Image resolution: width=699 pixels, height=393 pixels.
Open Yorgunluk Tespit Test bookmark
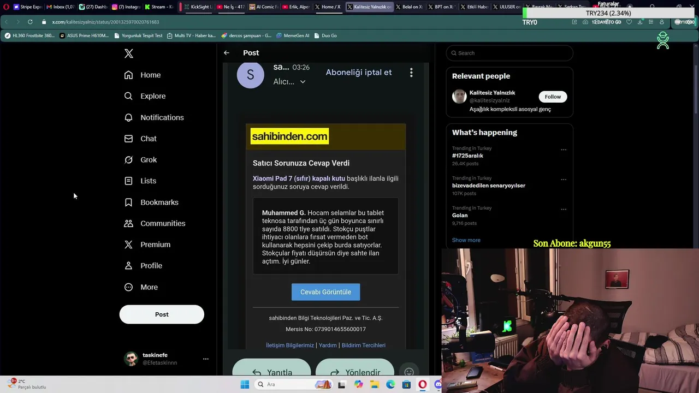pyautogui.click(x=138, y=35)
